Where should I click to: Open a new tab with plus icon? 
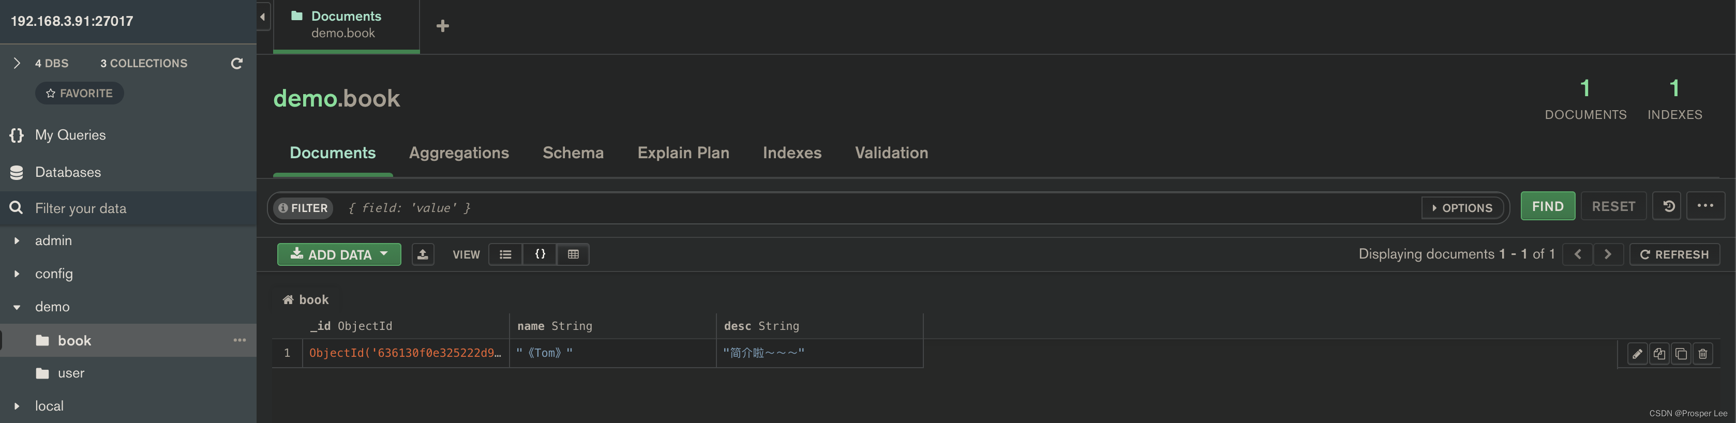(442, 25)
